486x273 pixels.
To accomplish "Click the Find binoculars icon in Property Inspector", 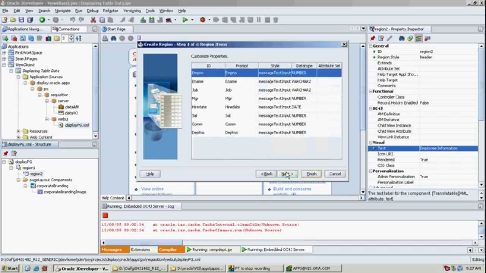I will (401, 38).
